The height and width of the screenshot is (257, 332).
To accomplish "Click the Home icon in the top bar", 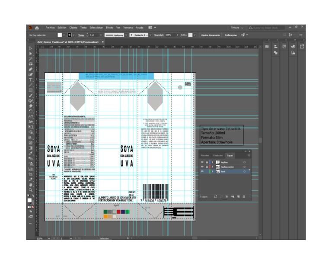I will [x=37, y=27].
